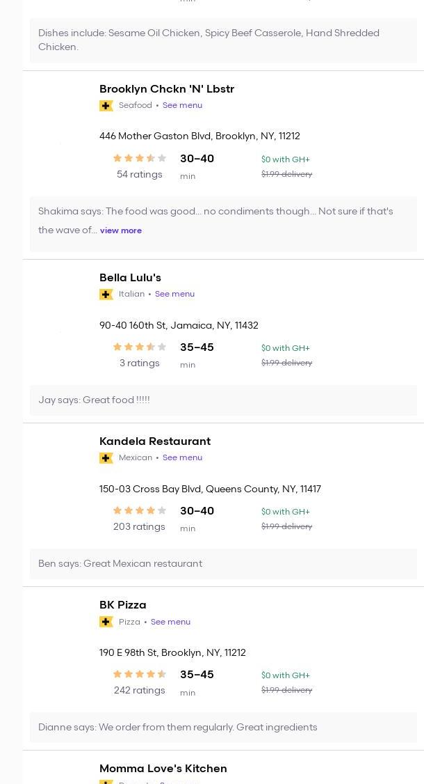Click the GH+ badge next to Italian
The height and width of the screenshot is (784, 424).
106,295
